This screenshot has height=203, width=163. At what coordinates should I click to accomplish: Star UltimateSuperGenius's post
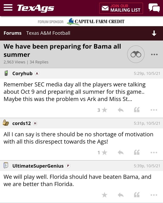(104, 195)
